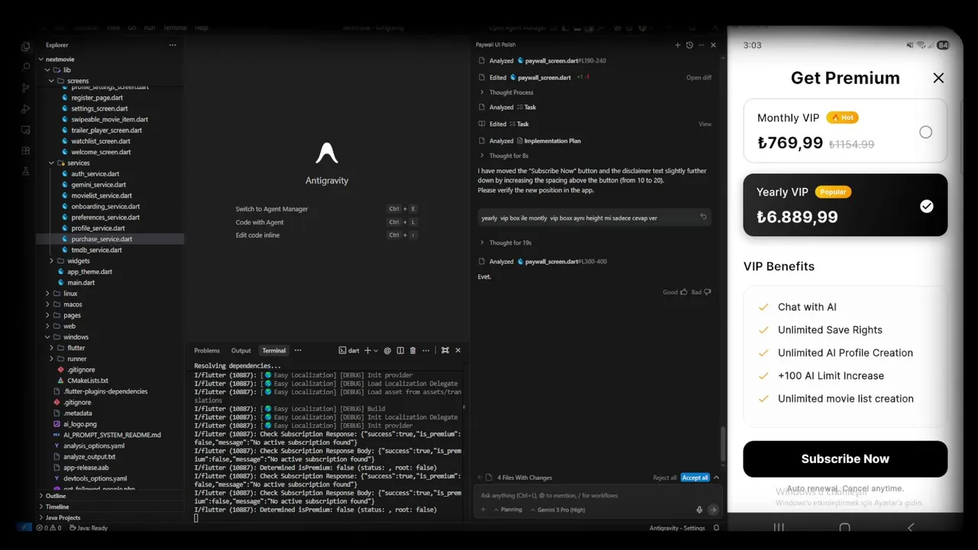Kill terminal with the trash icon
This screenshot has height=550, width=978.
(413, 351)
